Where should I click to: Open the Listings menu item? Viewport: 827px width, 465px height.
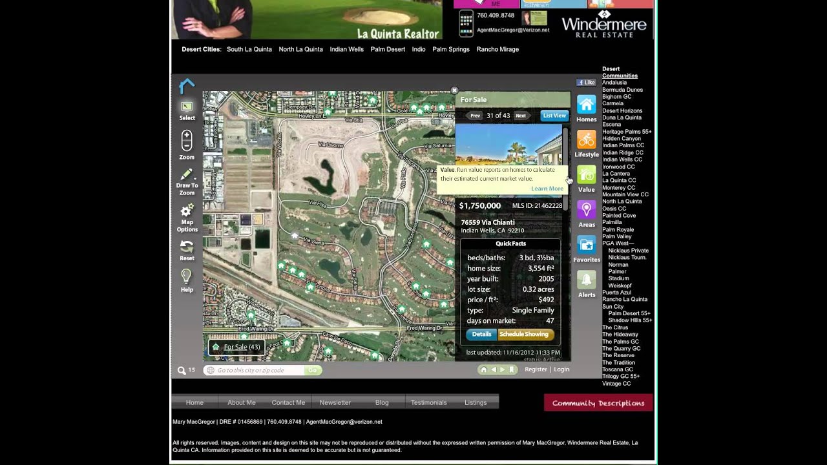pos(476,402)
